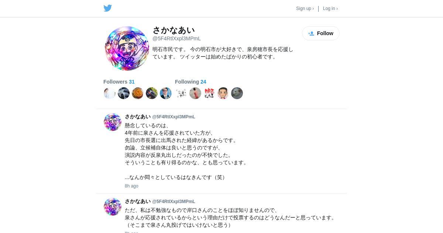Select the gray animal following avatar
The height and width of the screenshot is (233, 443).
[x=237, y=93]
